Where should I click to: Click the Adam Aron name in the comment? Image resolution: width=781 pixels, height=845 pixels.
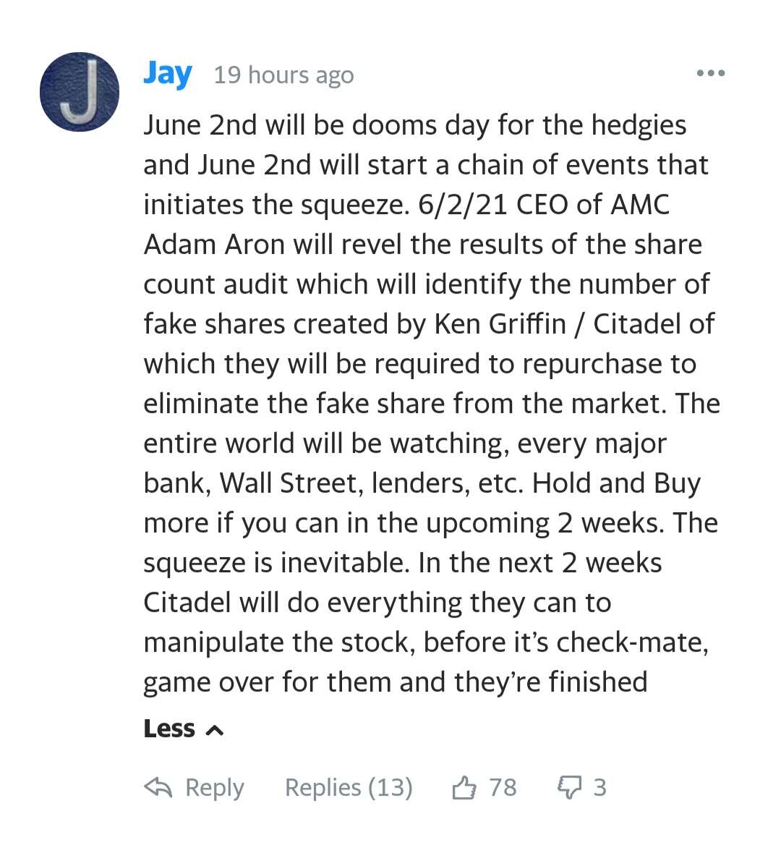[214, 245]
